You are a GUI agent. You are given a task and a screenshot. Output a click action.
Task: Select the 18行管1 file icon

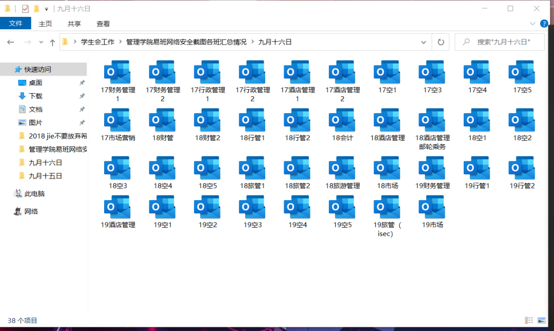click(252, 120)
